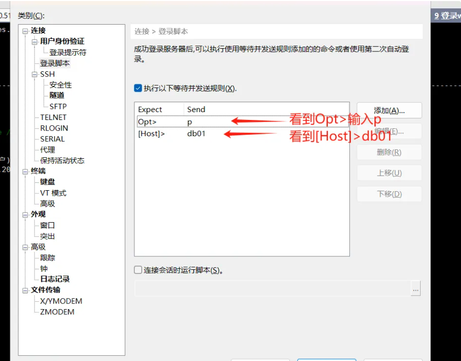Click the 上移(U) button
Viewport: 461px width, 361px height.
click(389, 173)
